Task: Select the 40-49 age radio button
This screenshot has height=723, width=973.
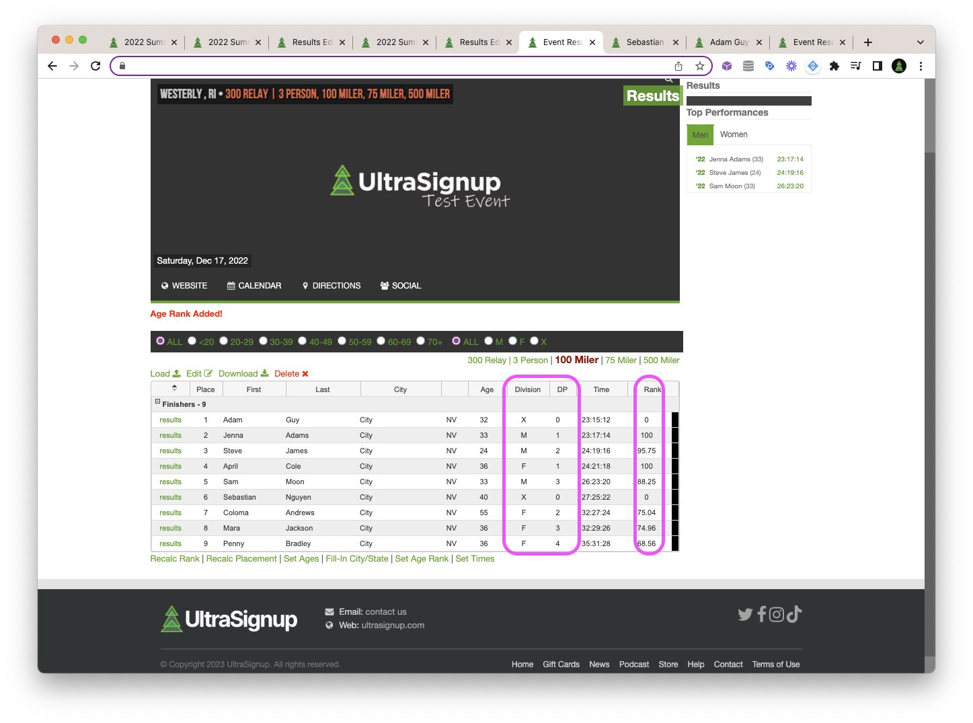Action: pos(303,341)
